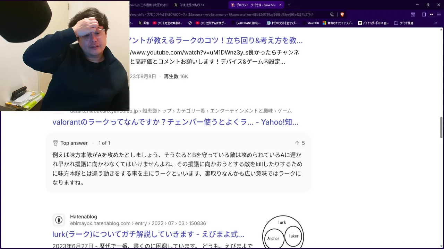Screen dimensions: 444x249
Task: Close the ヴァロラント ラークとは Brave Search tab
Action: tap(280, 5)
